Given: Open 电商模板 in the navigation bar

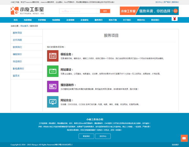Looking at the screenshot, I should click(56, 20).
